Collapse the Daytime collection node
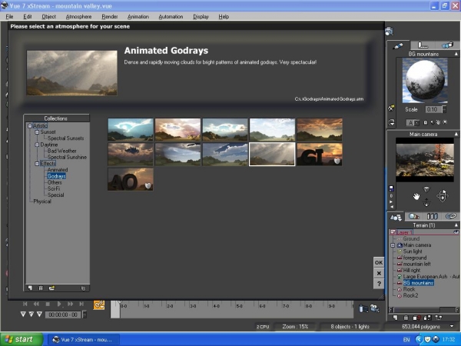Screen dimensions: 461x346 (37, 145)
